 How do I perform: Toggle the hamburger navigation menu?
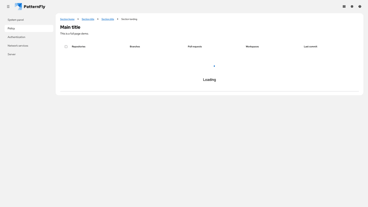click(x=8, y=6)
